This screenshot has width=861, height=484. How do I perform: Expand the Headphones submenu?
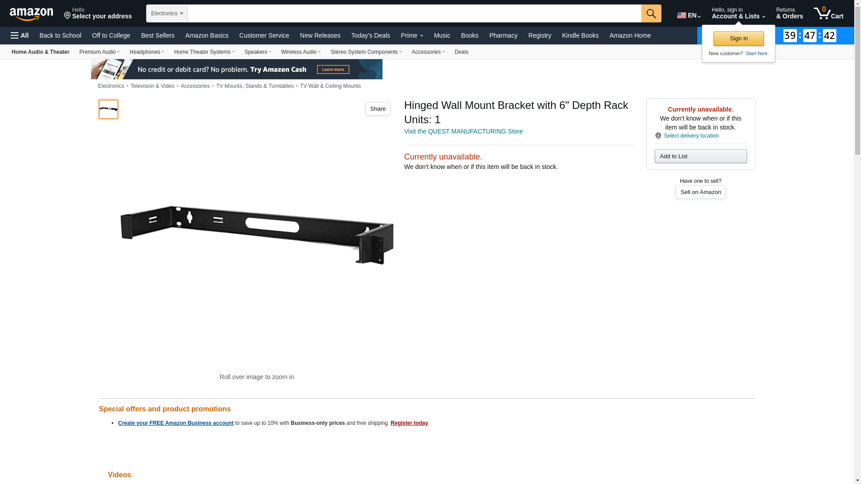pyautogui.click(x=147, y=52)
